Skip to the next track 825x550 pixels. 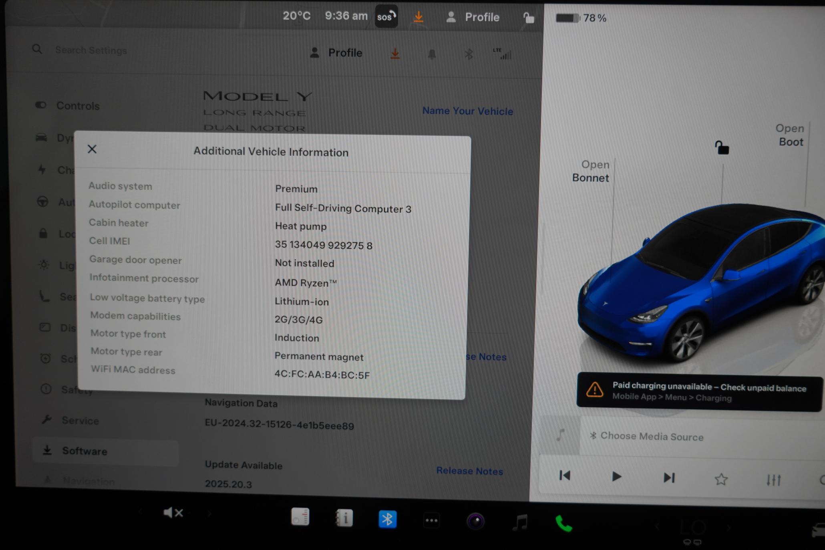point(669,477)
